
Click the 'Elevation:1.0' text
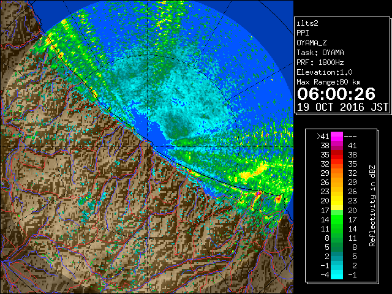tap(325, 72)
